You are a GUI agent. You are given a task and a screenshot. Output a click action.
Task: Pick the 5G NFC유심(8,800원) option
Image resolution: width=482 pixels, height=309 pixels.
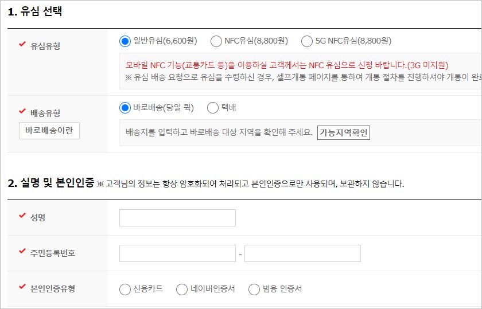click(306, 41)
